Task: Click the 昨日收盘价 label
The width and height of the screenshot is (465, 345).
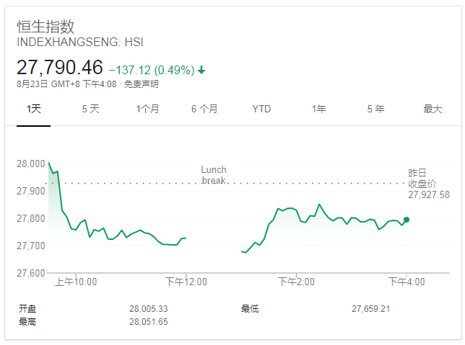Action: [422, 179]
